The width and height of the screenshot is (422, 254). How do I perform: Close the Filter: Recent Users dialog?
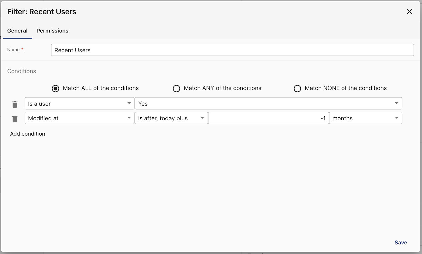(x=409, y=12)
